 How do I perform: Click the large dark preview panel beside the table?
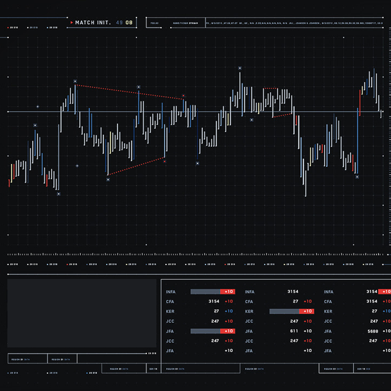(x=82, y=313)
